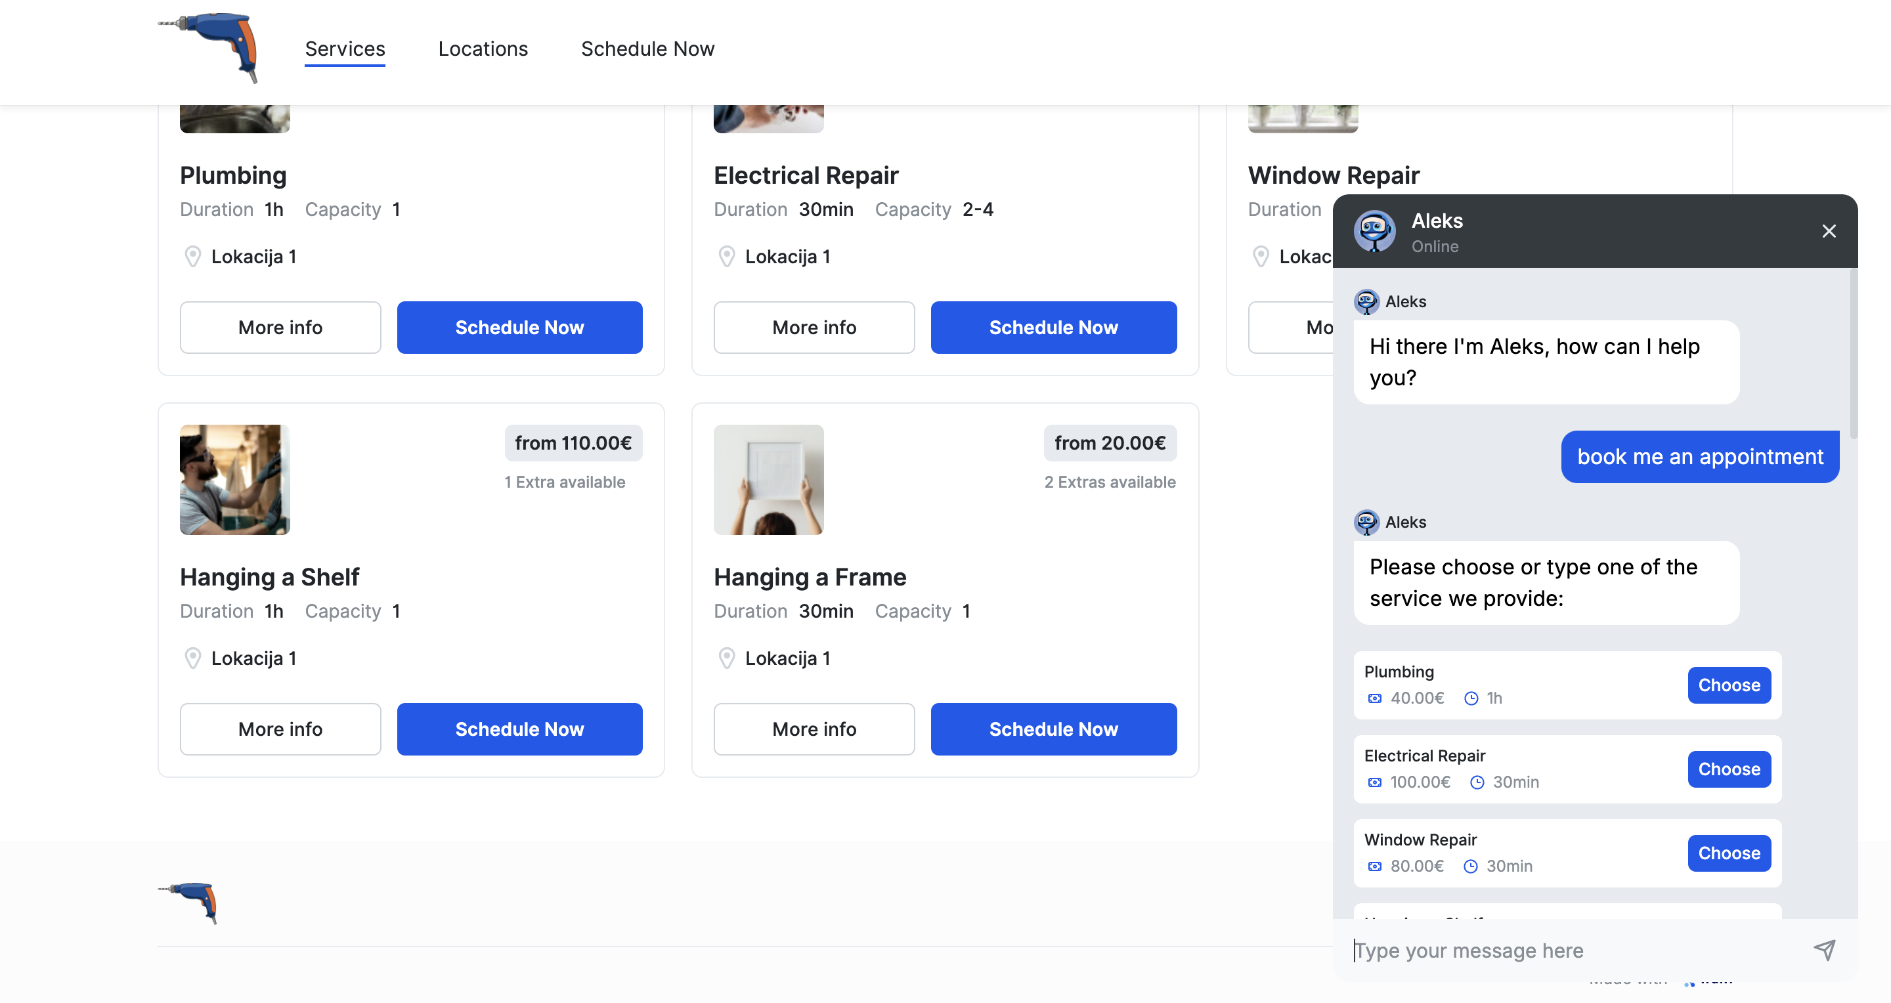Click the price tag icon next to Electrical Repair
The height and width of the screenshot is (1003, 1891).
click(1373, 782)
